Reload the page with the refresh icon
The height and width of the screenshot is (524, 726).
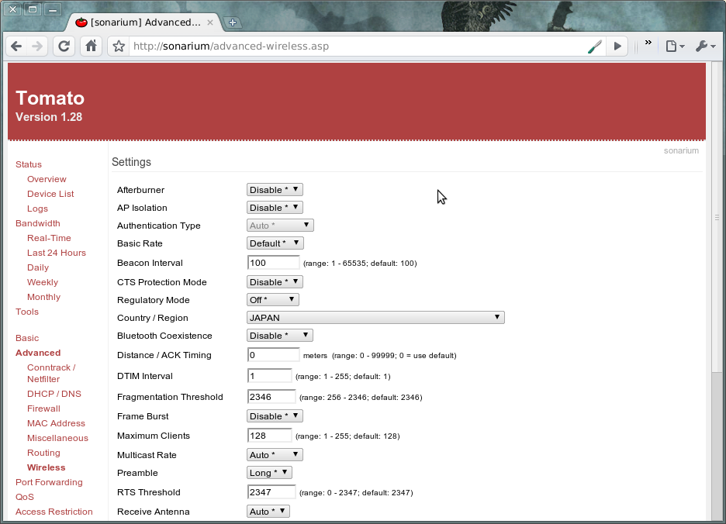point(64,47)
